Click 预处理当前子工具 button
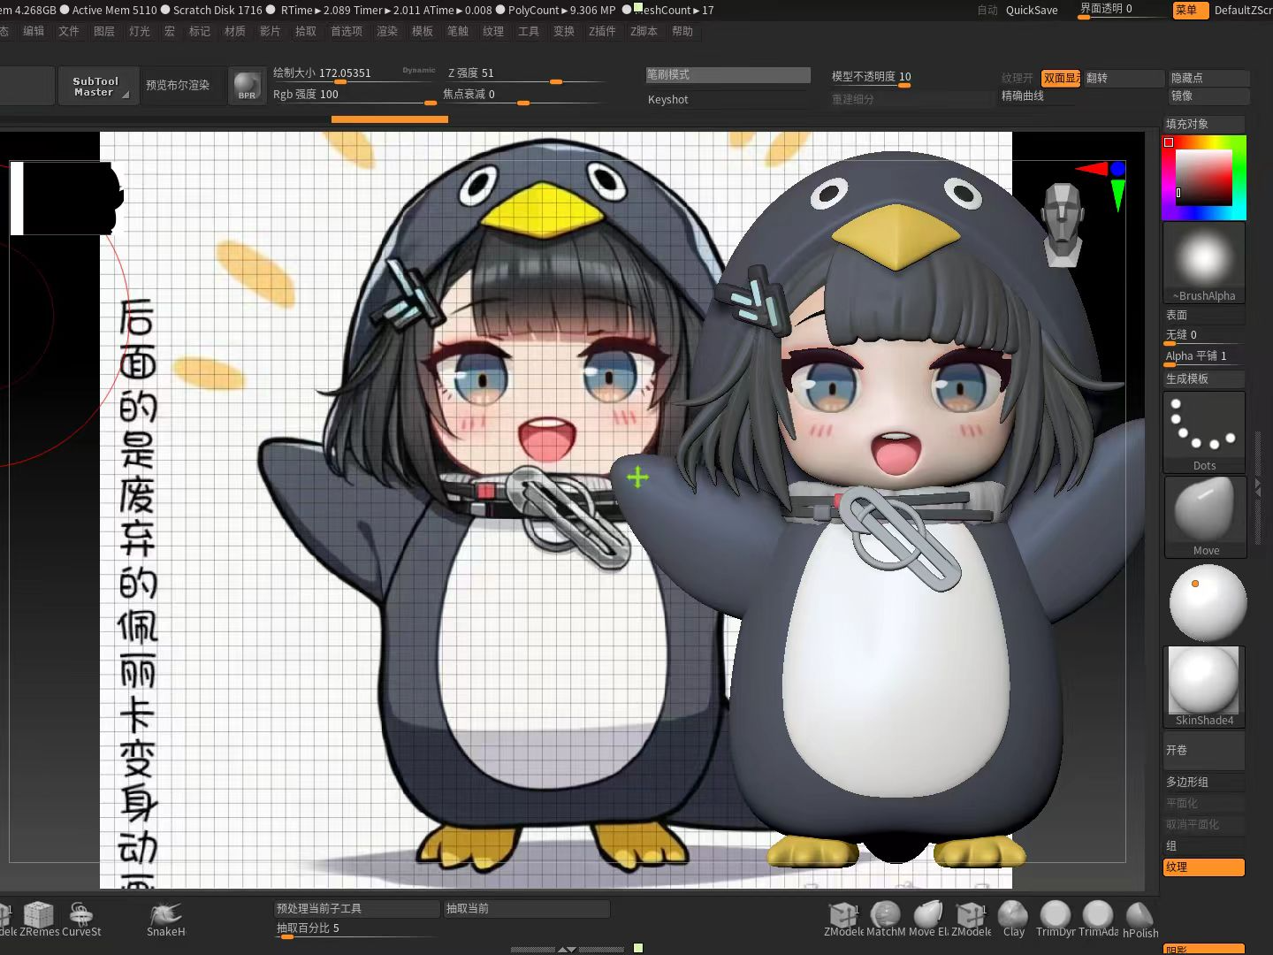This screenshot has height=955, width=1273. 357,909
